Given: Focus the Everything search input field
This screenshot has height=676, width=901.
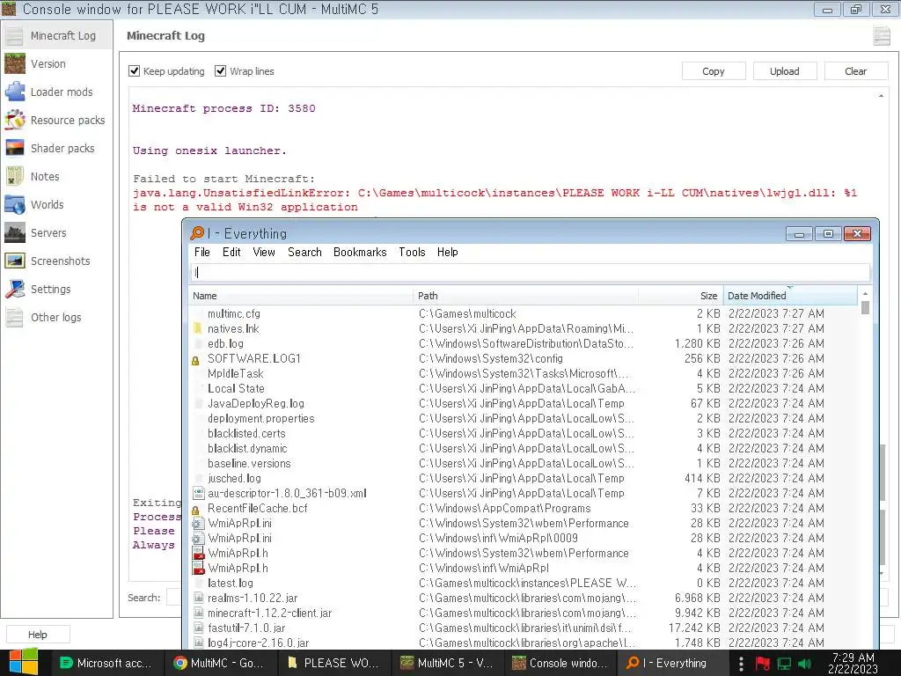Looking at the screenshot, I should [530, 273].
